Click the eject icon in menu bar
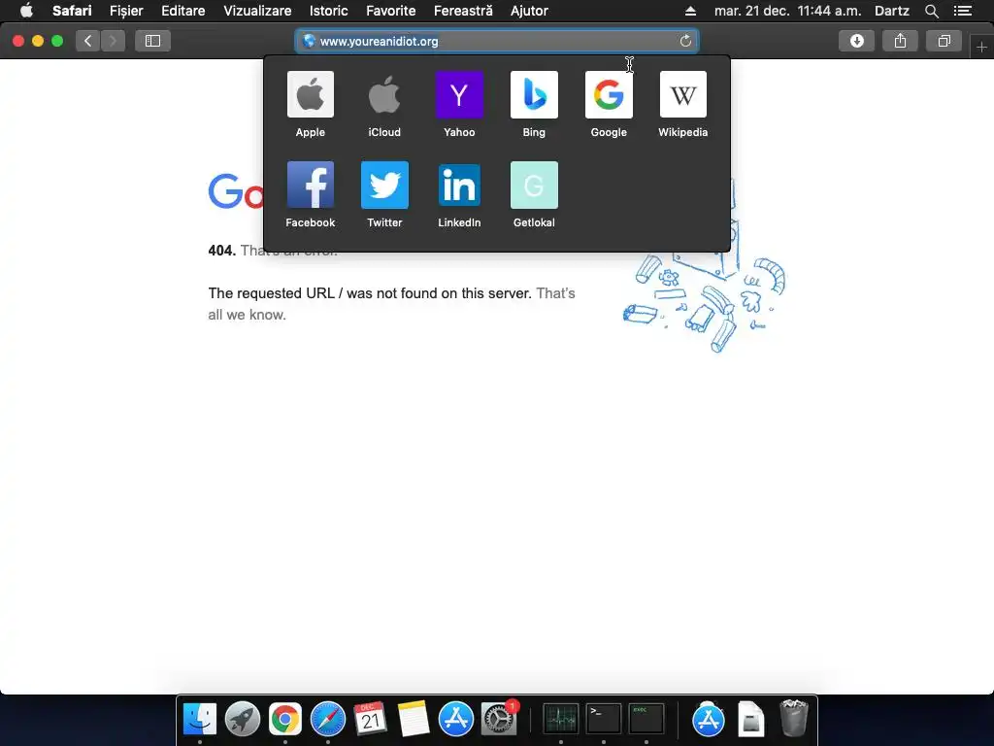This screenshot has width=994, height=746. (x=690, y=11)
